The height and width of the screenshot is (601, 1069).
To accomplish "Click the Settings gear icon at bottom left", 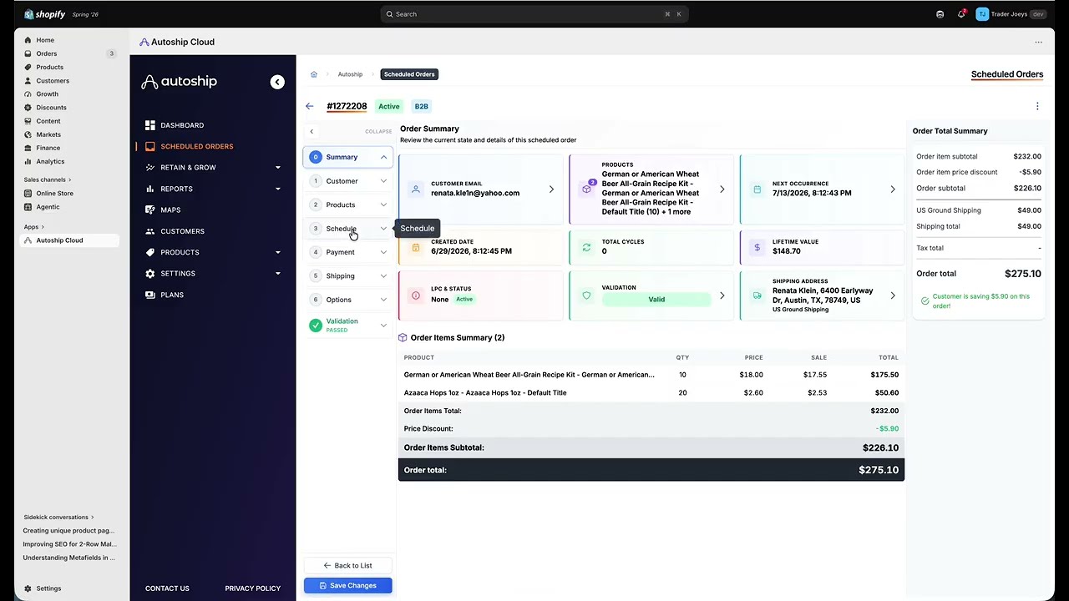I will click(28, 588).
